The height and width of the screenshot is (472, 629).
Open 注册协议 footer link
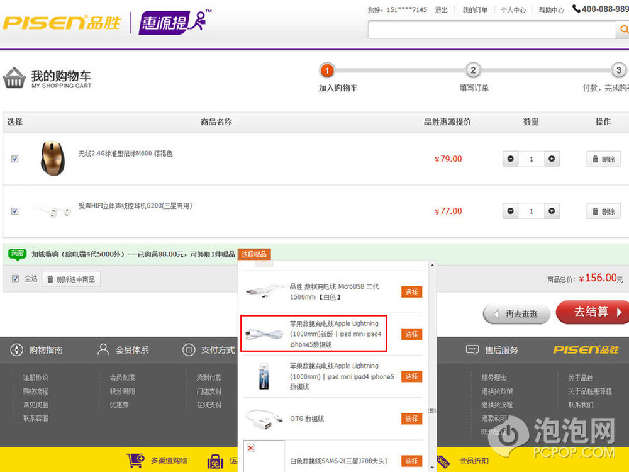pyautogui.click(x=36, y=378)
